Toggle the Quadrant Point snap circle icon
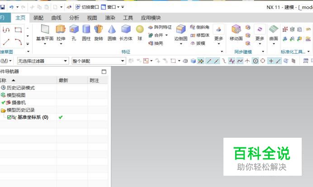 pyautogui.click(x=263, y=61)
